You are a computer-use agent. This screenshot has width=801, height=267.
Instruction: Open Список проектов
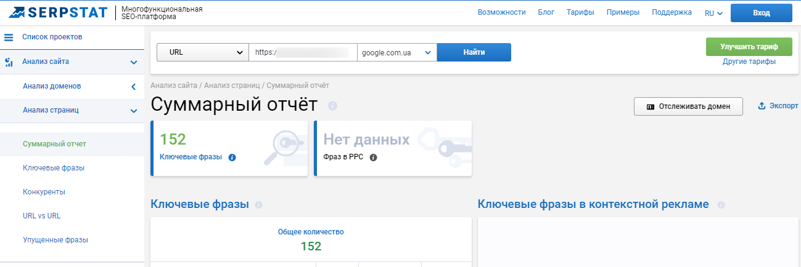[x=52, y=38]
